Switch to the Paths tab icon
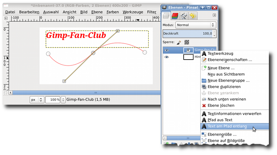Image resolution: width=277 pixels, height=155 pixels. coord(184,16)
